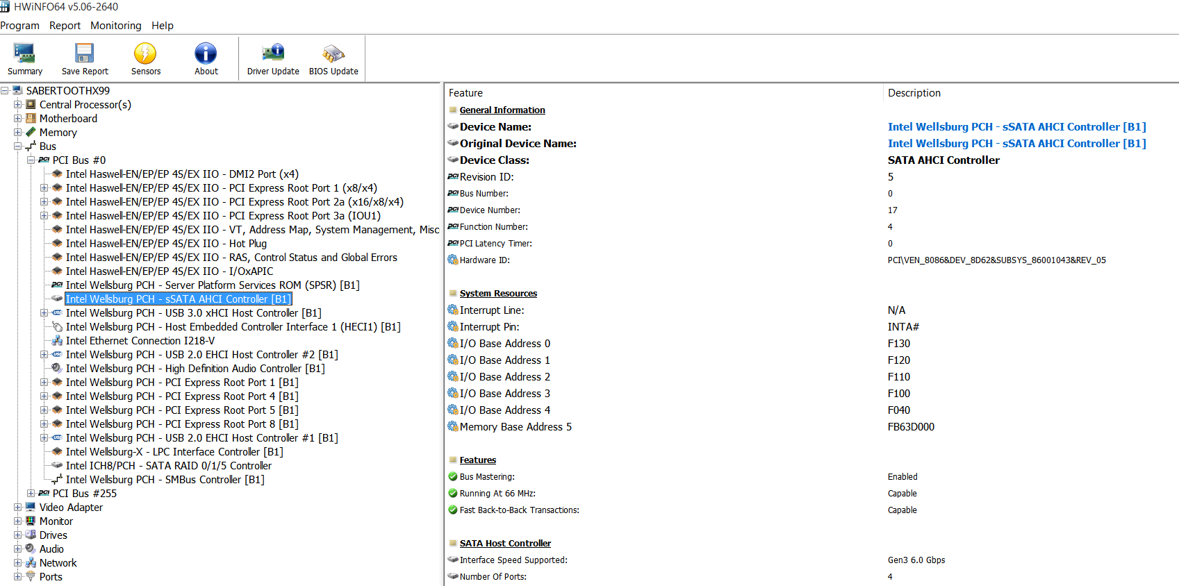Click the Interrupt Line row icon
Viewport: 1179px width, 586px height.
[x=453, y=310]
